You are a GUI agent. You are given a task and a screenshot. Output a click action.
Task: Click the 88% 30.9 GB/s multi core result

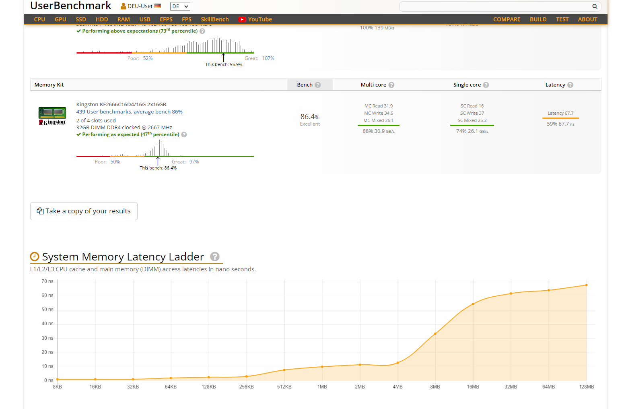379,131
